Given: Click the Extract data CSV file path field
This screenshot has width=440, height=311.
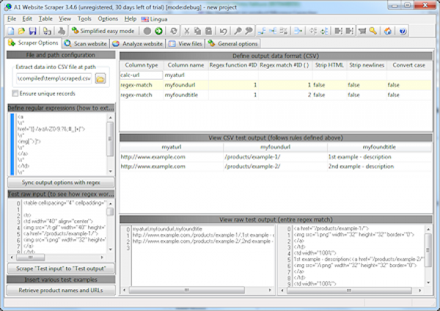Looking at the screenshot, I should 52,78.
